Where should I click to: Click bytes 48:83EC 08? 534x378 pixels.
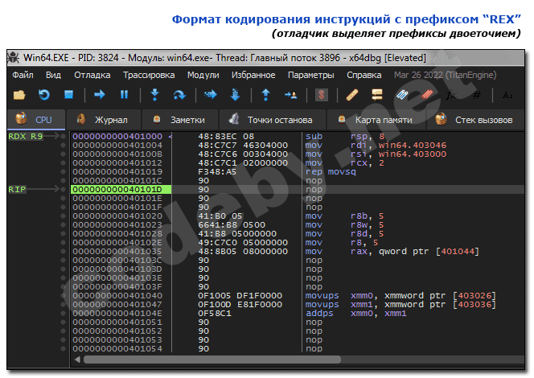tap(226, 136)
